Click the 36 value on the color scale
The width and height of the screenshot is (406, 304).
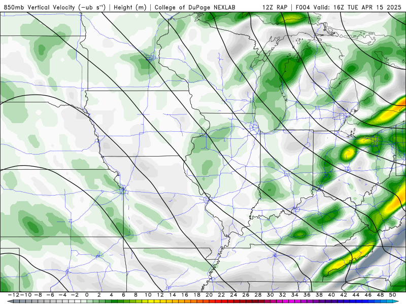[307, 295]
